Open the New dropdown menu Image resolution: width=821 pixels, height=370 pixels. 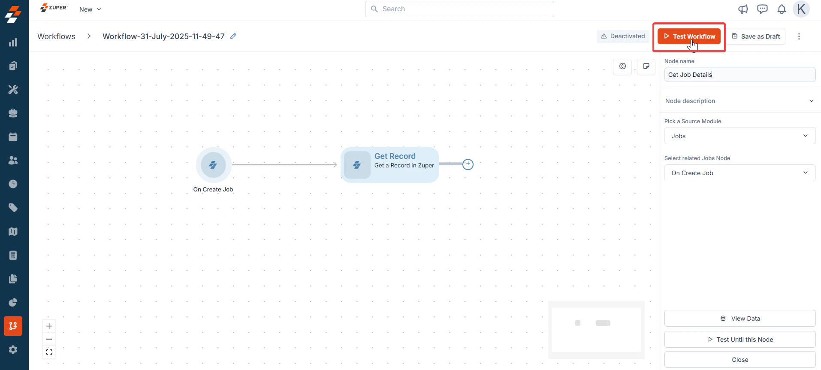click(x=90, y=9)
